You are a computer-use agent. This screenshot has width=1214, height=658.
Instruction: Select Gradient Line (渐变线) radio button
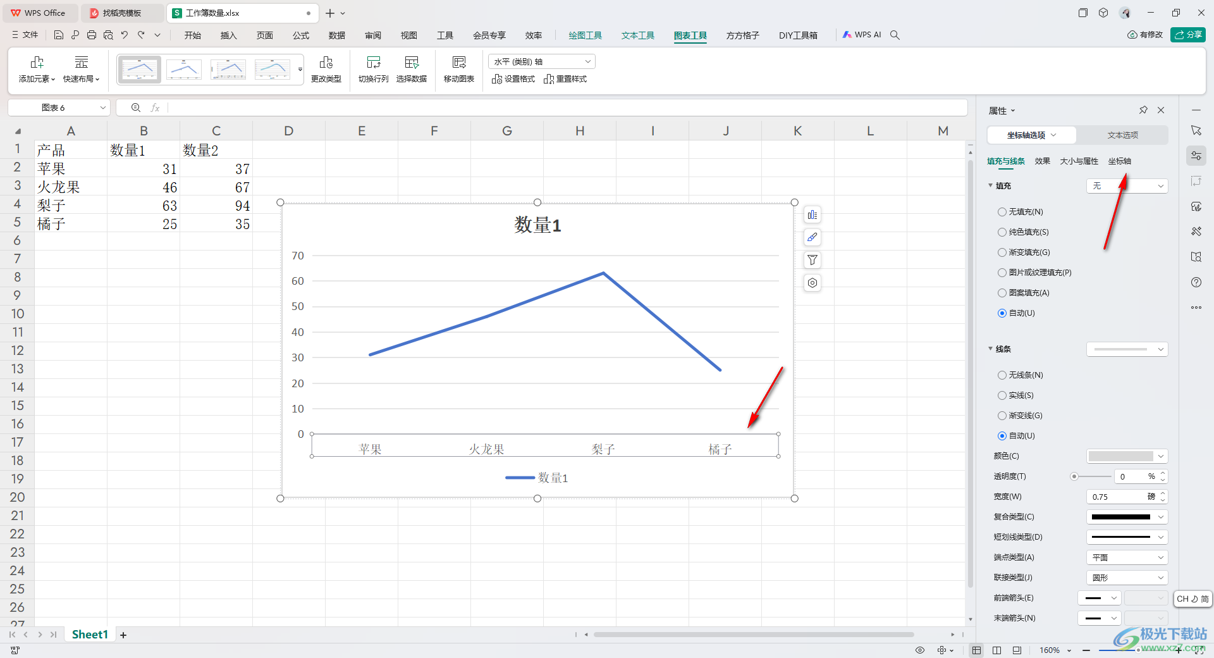(1002, 416)
